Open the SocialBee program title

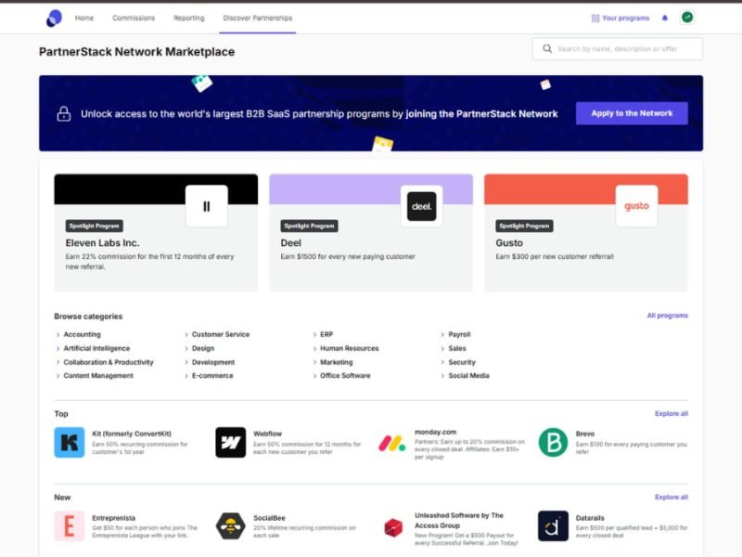[x=269, y=518]
